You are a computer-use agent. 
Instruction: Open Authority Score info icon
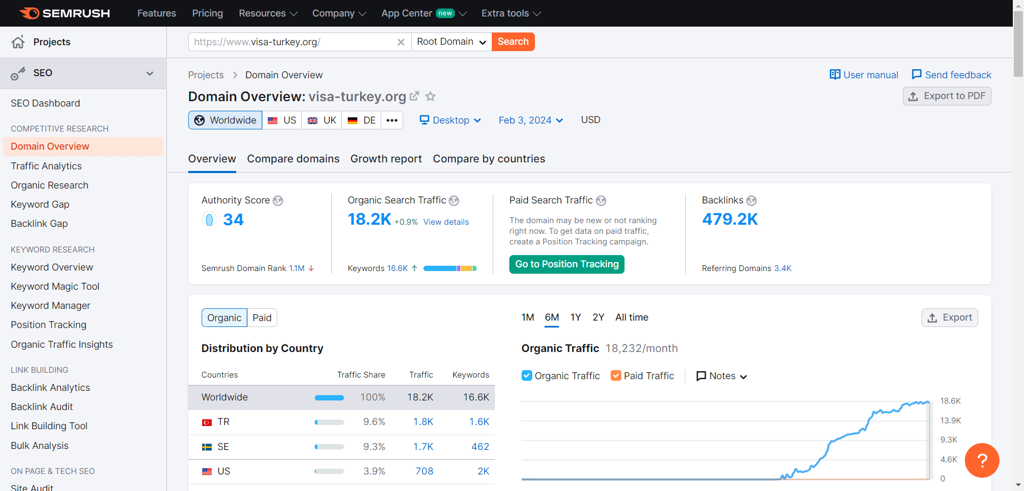(x=278, y=201)
